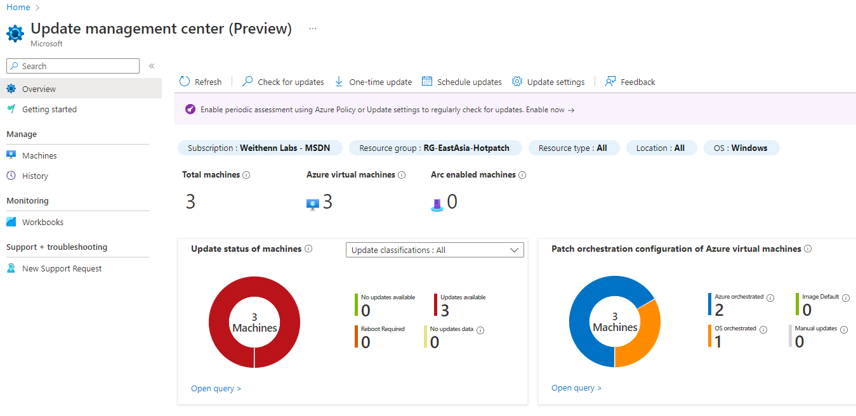856x416 pixels.
Task: Click the info icon beside OS orchestrated
Action: tap(763, 330)
